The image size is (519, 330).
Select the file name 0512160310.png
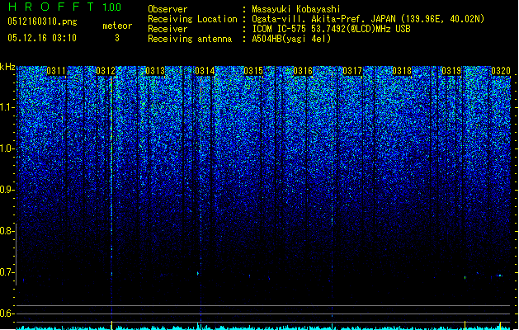click(x=42, y=21)
